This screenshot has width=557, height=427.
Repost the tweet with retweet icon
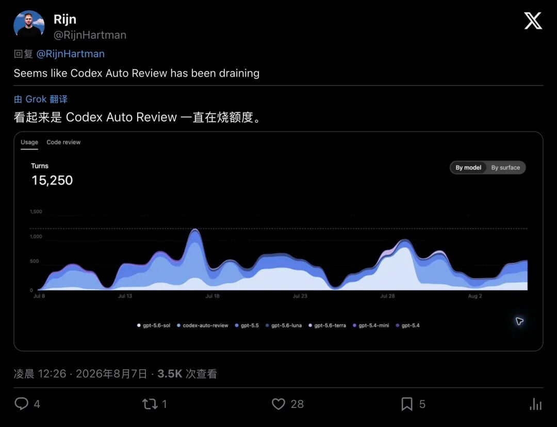150,404
